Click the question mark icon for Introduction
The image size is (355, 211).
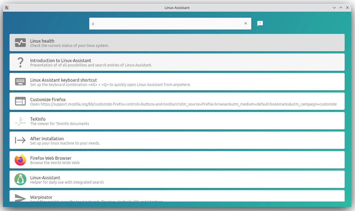20,62
